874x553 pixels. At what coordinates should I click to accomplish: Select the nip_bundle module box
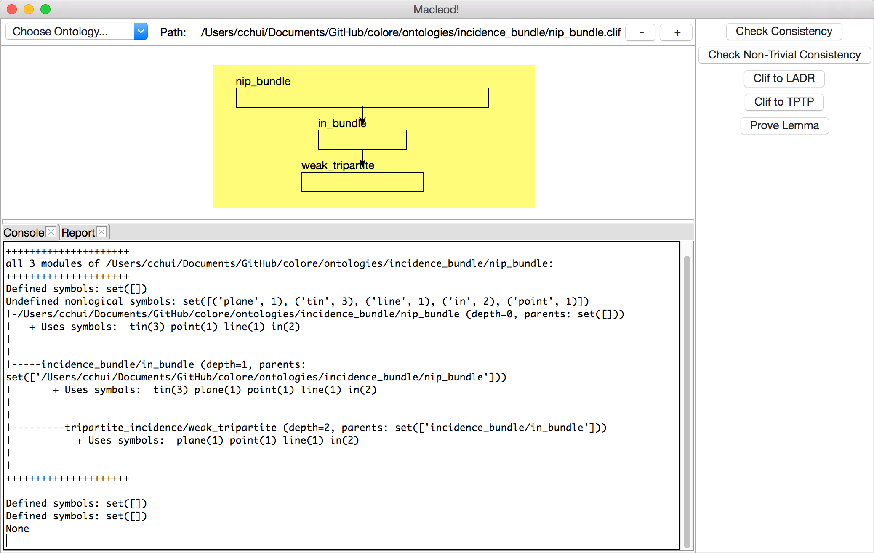362,98
